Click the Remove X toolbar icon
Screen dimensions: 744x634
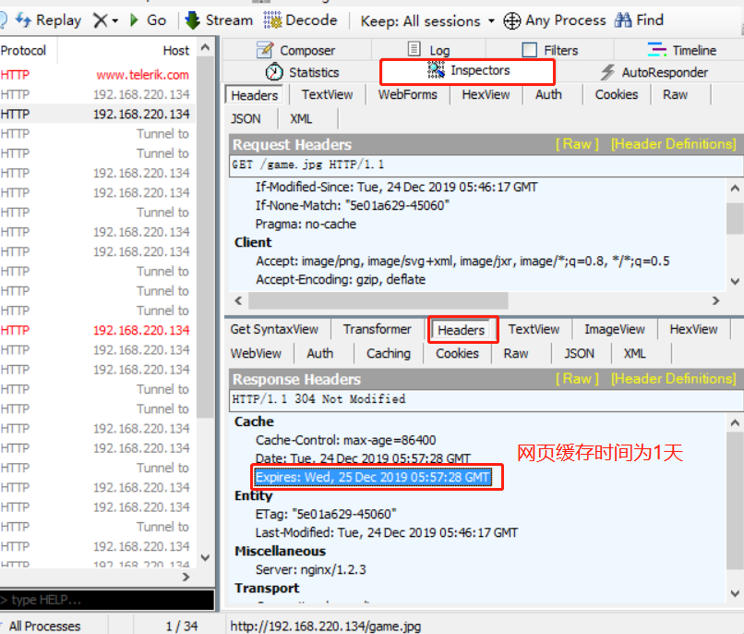[x=100, y=20]
